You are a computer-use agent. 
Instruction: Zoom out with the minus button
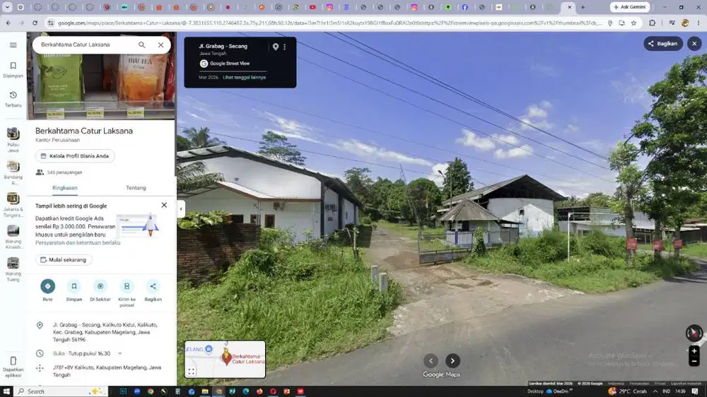coord(694,361)
